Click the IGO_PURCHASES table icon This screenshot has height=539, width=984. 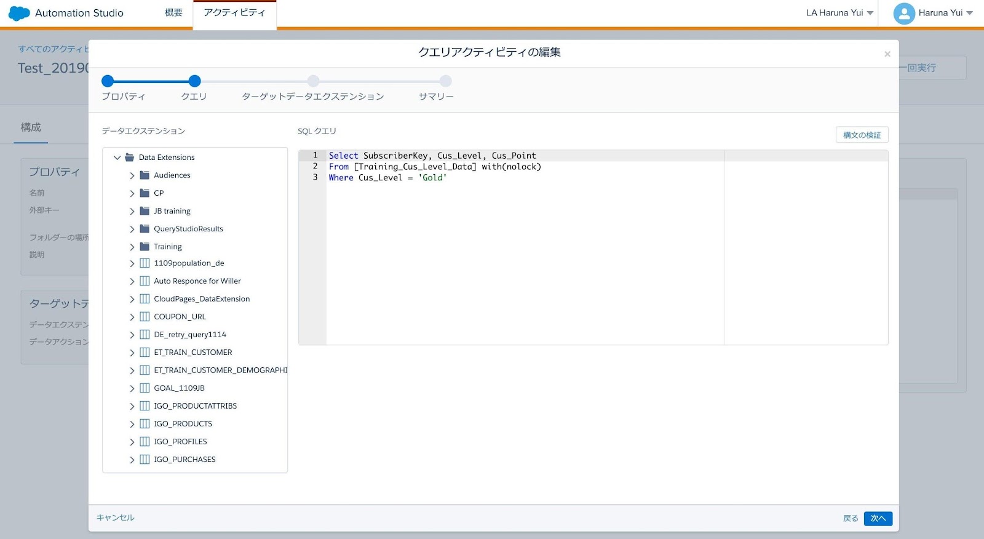[x=145, y=460]
